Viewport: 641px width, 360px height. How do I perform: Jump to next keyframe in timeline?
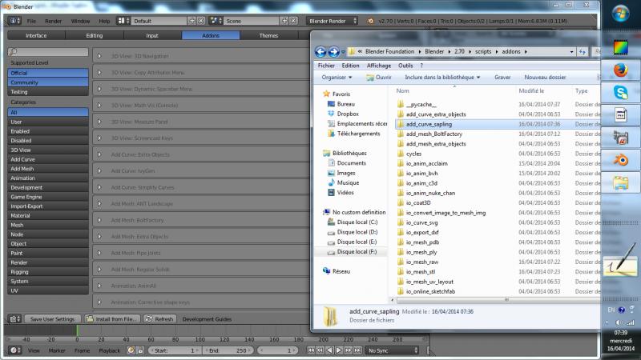tap(349, 350)
